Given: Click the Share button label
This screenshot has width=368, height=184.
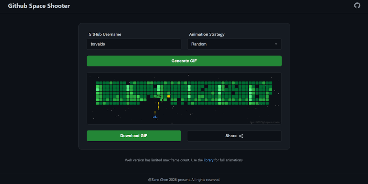Looking at the screenshot, I should click(x=231, y=136).
